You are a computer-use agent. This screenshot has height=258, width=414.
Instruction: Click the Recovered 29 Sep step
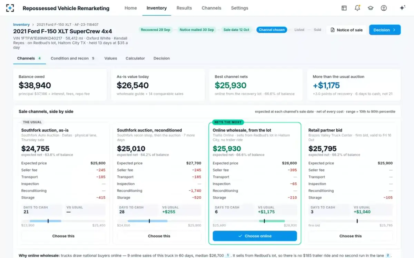156,30
